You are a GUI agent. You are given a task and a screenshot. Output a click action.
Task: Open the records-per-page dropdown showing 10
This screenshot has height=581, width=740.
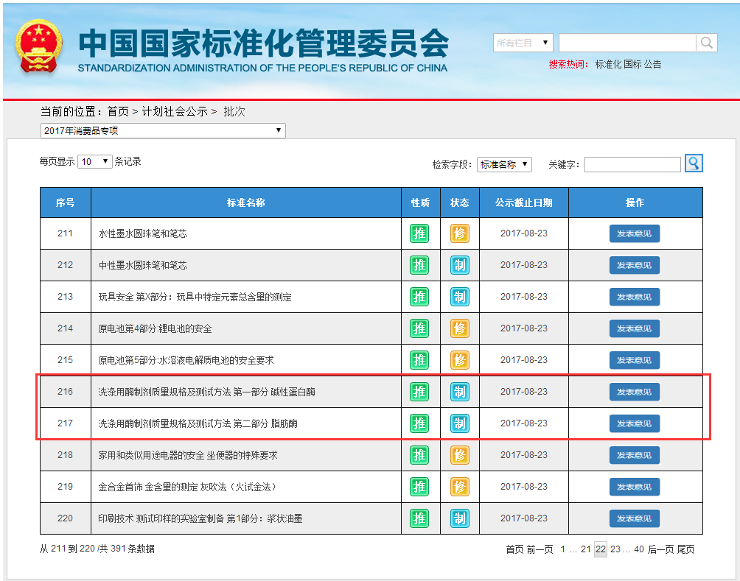tap(94, 161)
